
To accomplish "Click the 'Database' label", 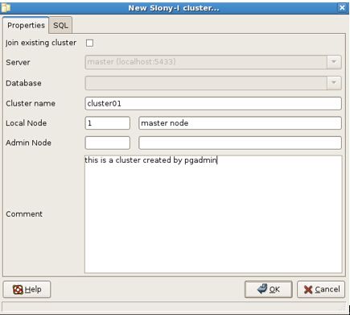I will [23, 83].
